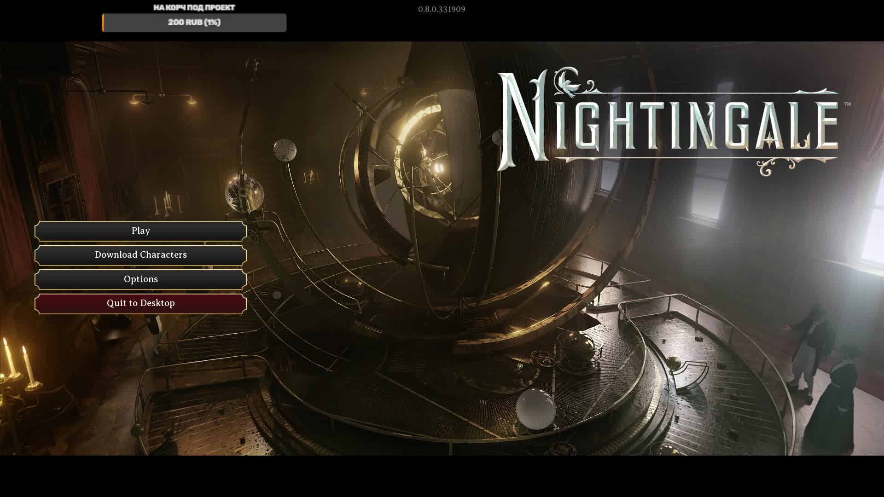Select the red Quit to Desktop option

click(x=140, y=303)
